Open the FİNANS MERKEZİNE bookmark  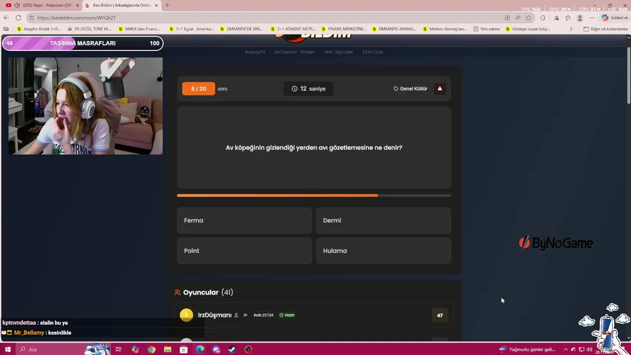point(344,29)
